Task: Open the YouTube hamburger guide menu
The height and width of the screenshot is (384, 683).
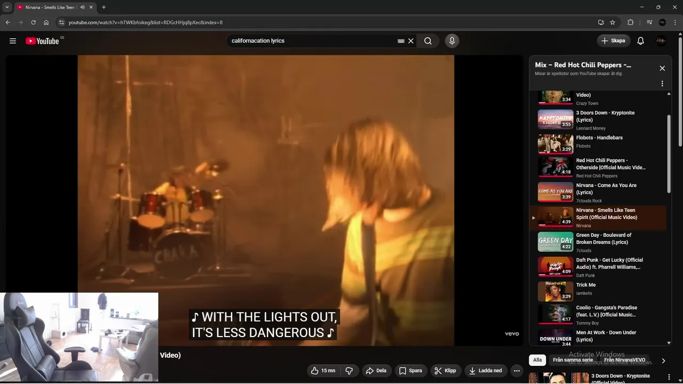Action: pyautogui.click(x=13, y=41)
